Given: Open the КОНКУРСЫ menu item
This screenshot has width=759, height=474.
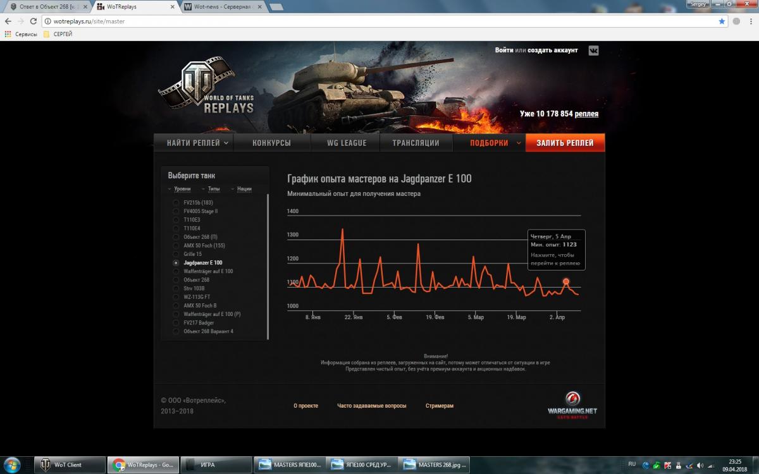Looking at the screenshot, I should click(x=271, y=143).
